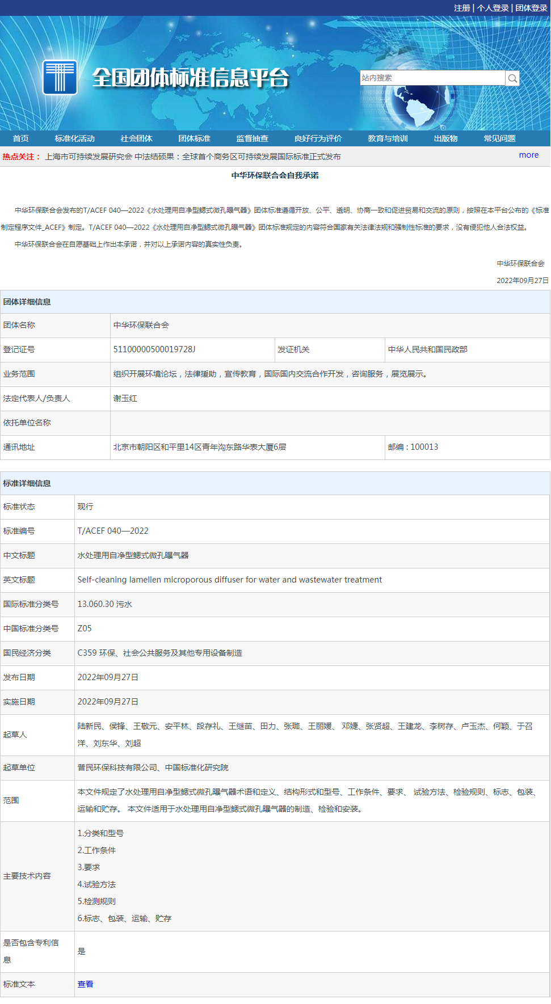Open the 上海市可持续发展研究会 hot news headline
The width and height of the screenshot is (551, 1004).
pyautogui.click(x=193, y=157)
